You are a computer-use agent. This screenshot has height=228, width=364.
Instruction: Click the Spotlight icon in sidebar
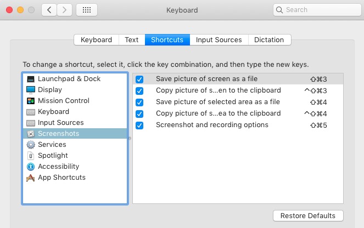click(x=31, y=156)
